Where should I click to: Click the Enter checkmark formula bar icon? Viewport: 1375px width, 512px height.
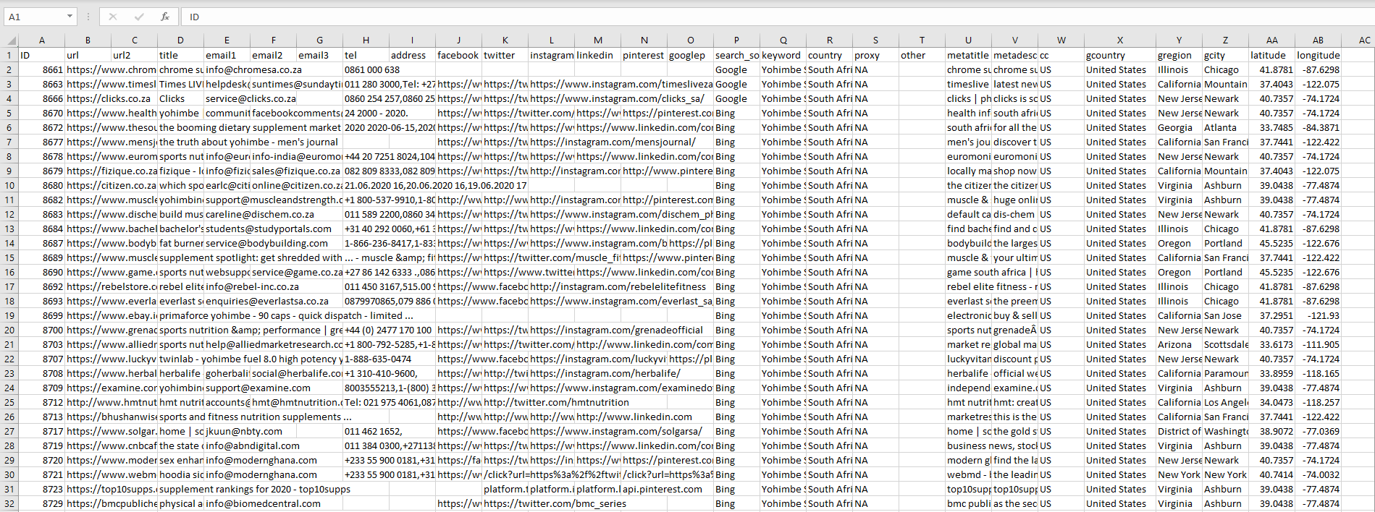(x=139, y=17)
